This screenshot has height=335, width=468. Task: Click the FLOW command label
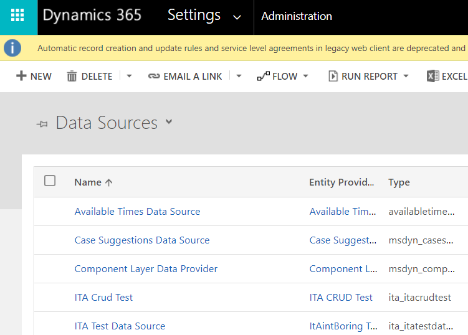285,77
